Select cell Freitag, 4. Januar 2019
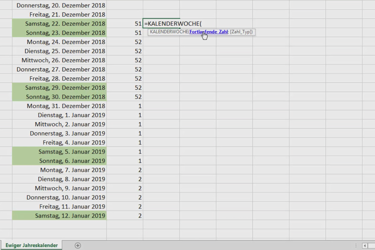Screen dimensions: 375x250 [59, 142]
